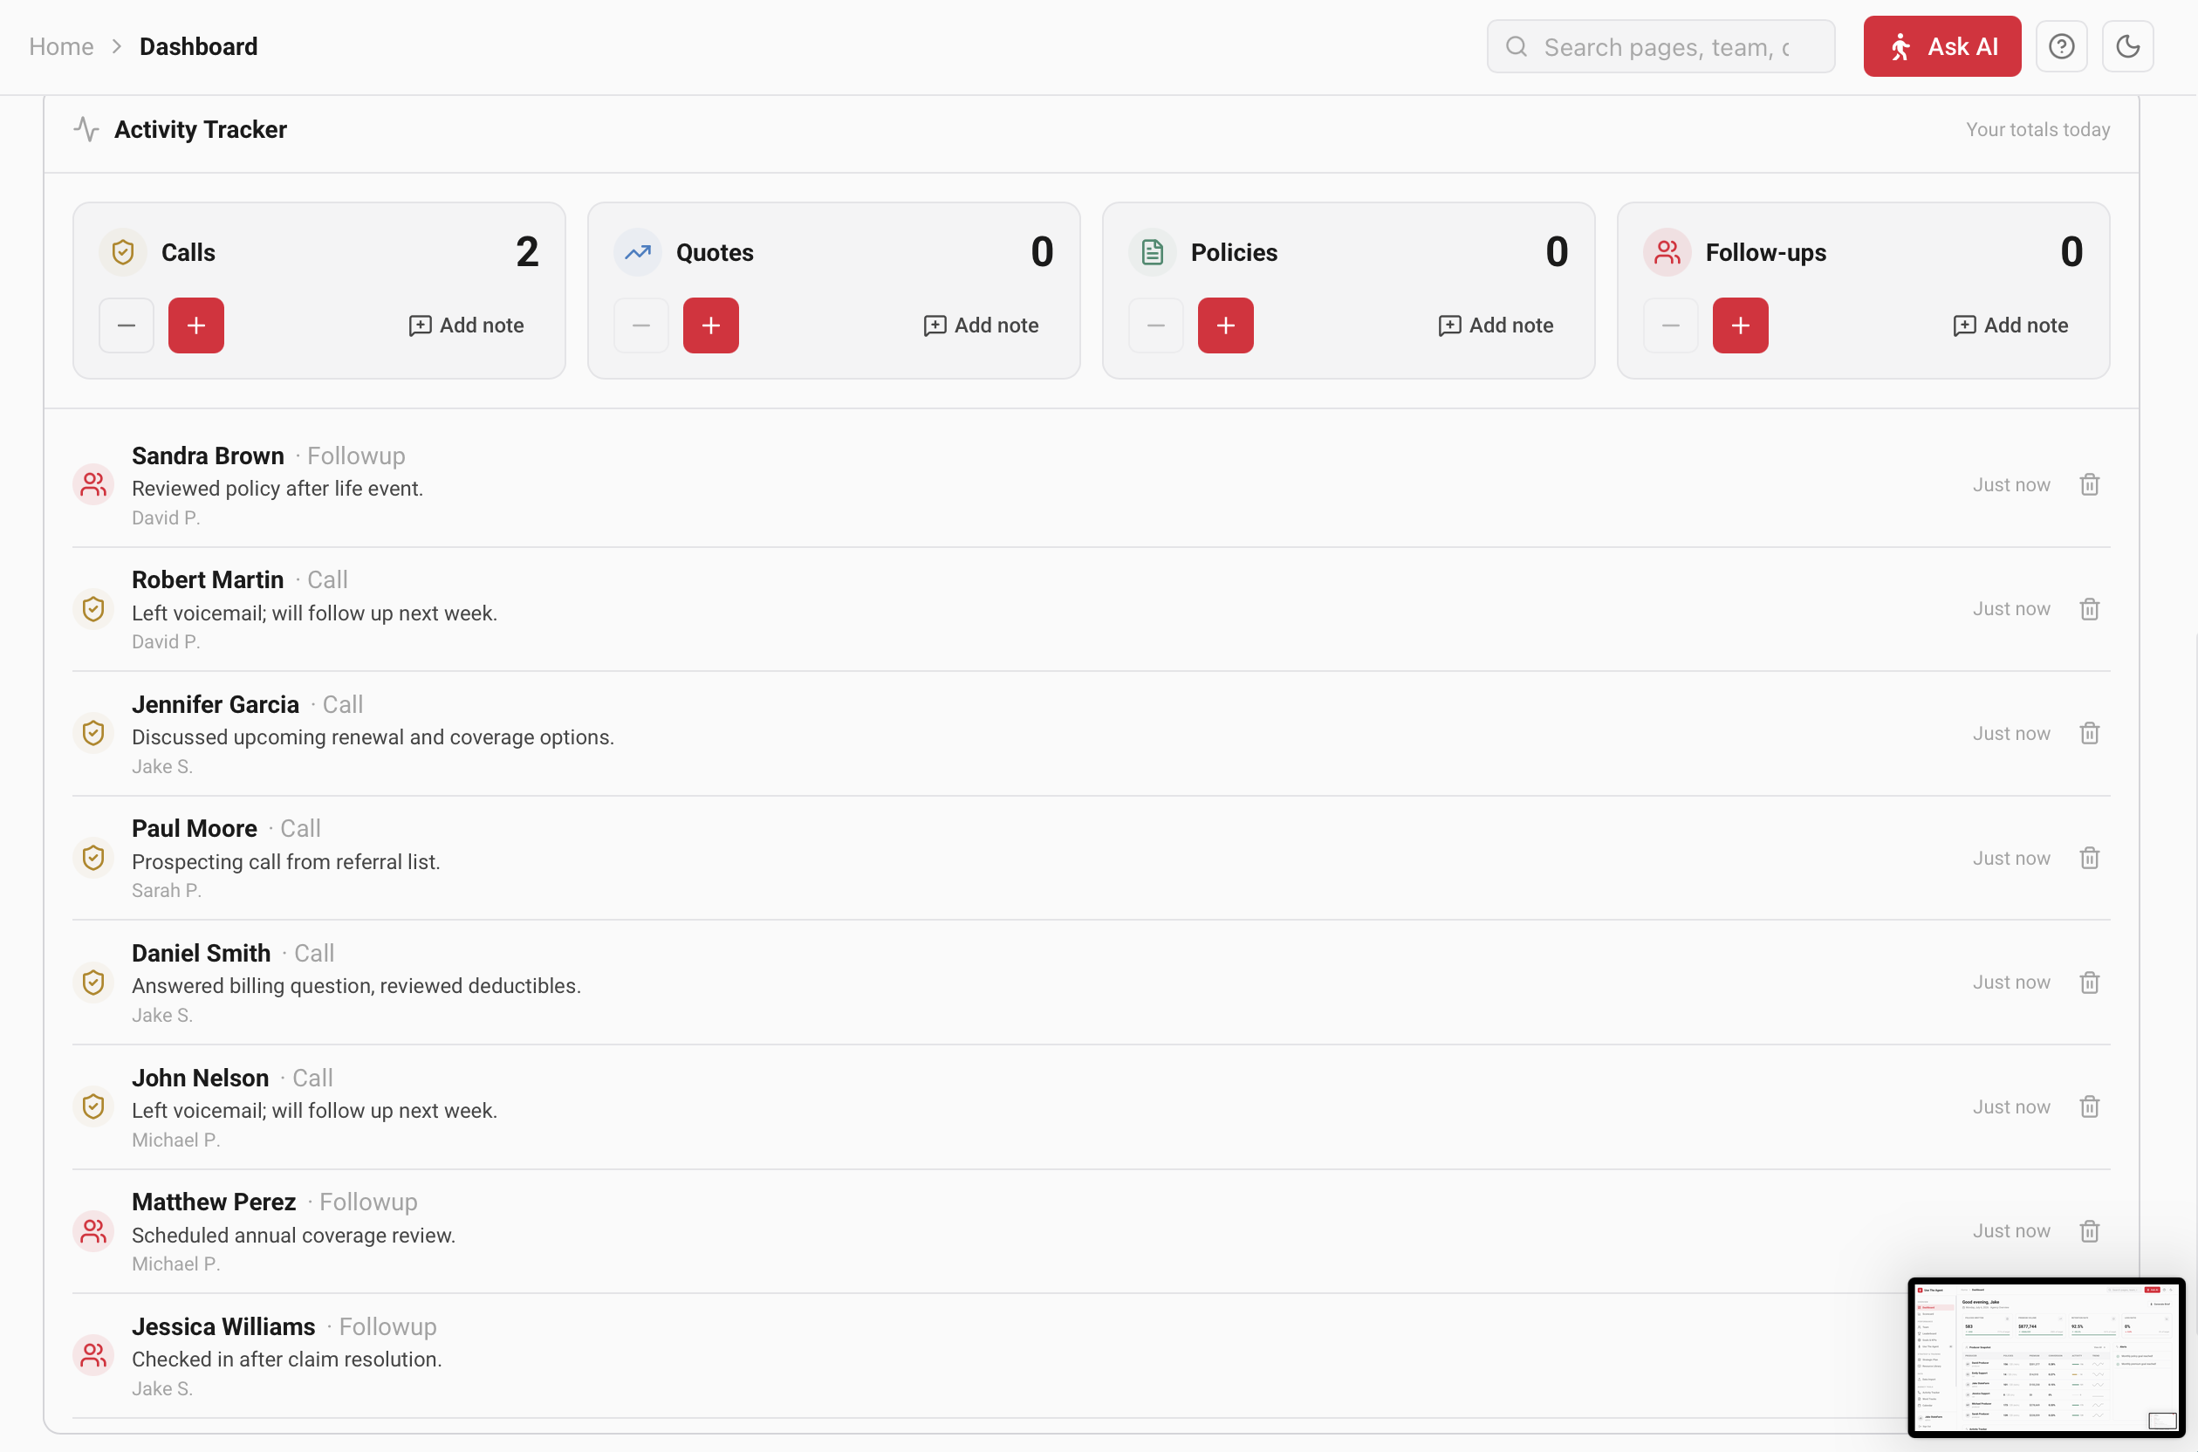The image size is (2198, 1452).
Task: Select Robert Martin entry name
Action: 208,579
